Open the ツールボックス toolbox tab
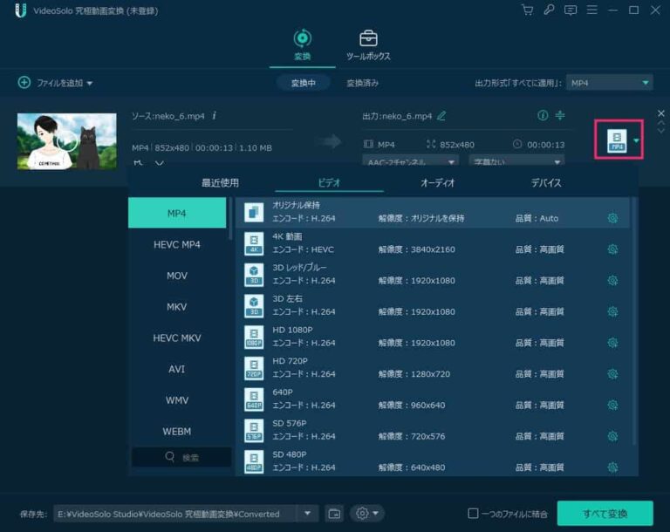The width and height of the screenshot is (670, 532). point(368,45)
